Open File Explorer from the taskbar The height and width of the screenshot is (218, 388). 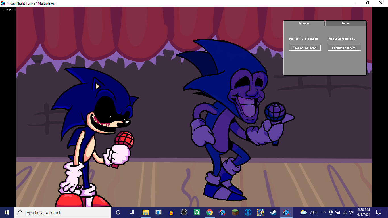coord(145,212)
